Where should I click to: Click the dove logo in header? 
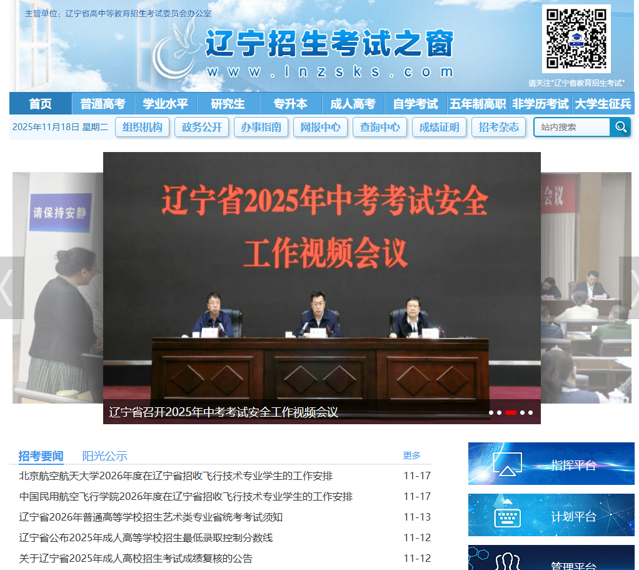[176, 49]
